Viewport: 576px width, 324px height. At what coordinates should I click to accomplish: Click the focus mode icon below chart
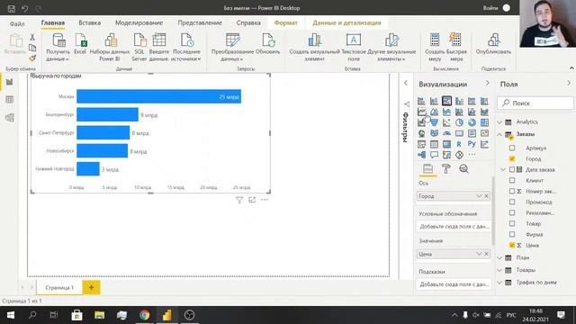[x=252, y=200]
